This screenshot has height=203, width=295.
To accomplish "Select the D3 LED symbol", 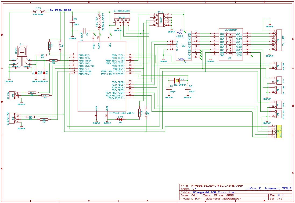I will 121,119.
